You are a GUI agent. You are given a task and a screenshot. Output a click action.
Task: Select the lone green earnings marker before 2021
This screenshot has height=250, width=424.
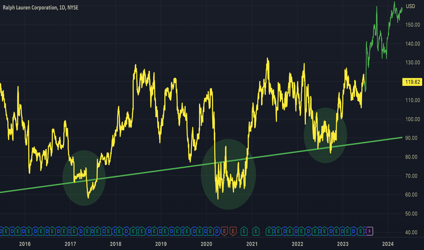pos(244,231)
